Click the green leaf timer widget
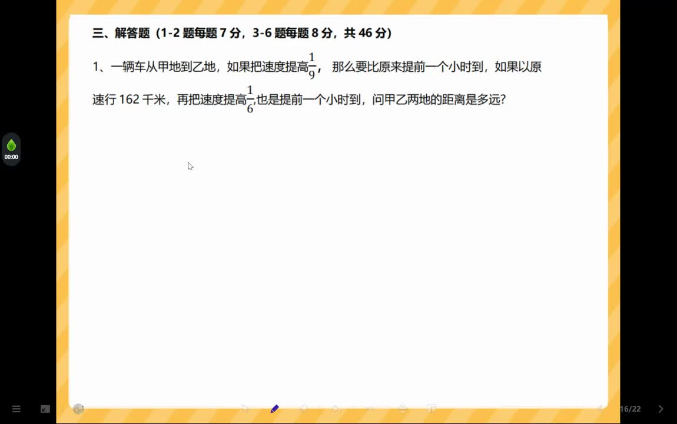 point(11,149)
